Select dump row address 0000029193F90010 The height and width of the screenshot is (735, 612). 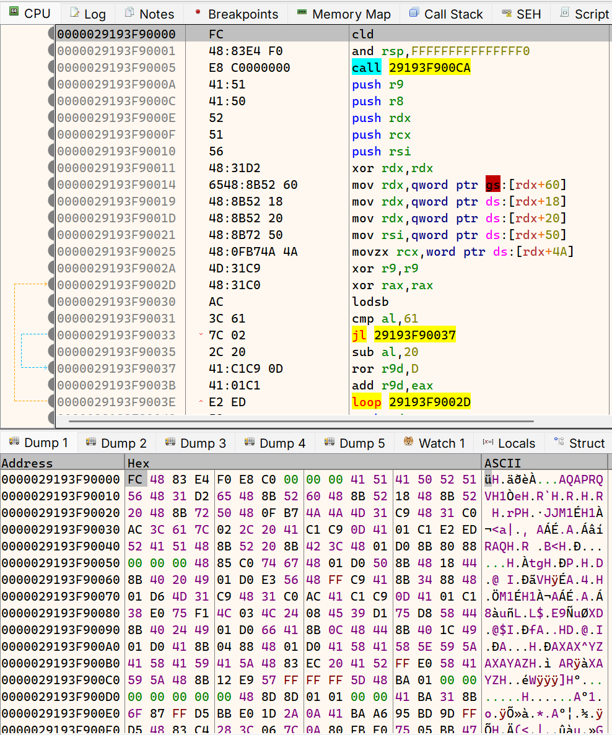coord(61,497)
